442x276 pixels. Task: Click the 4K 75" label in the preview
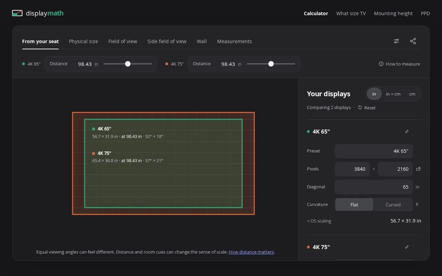tap(104, 153)
